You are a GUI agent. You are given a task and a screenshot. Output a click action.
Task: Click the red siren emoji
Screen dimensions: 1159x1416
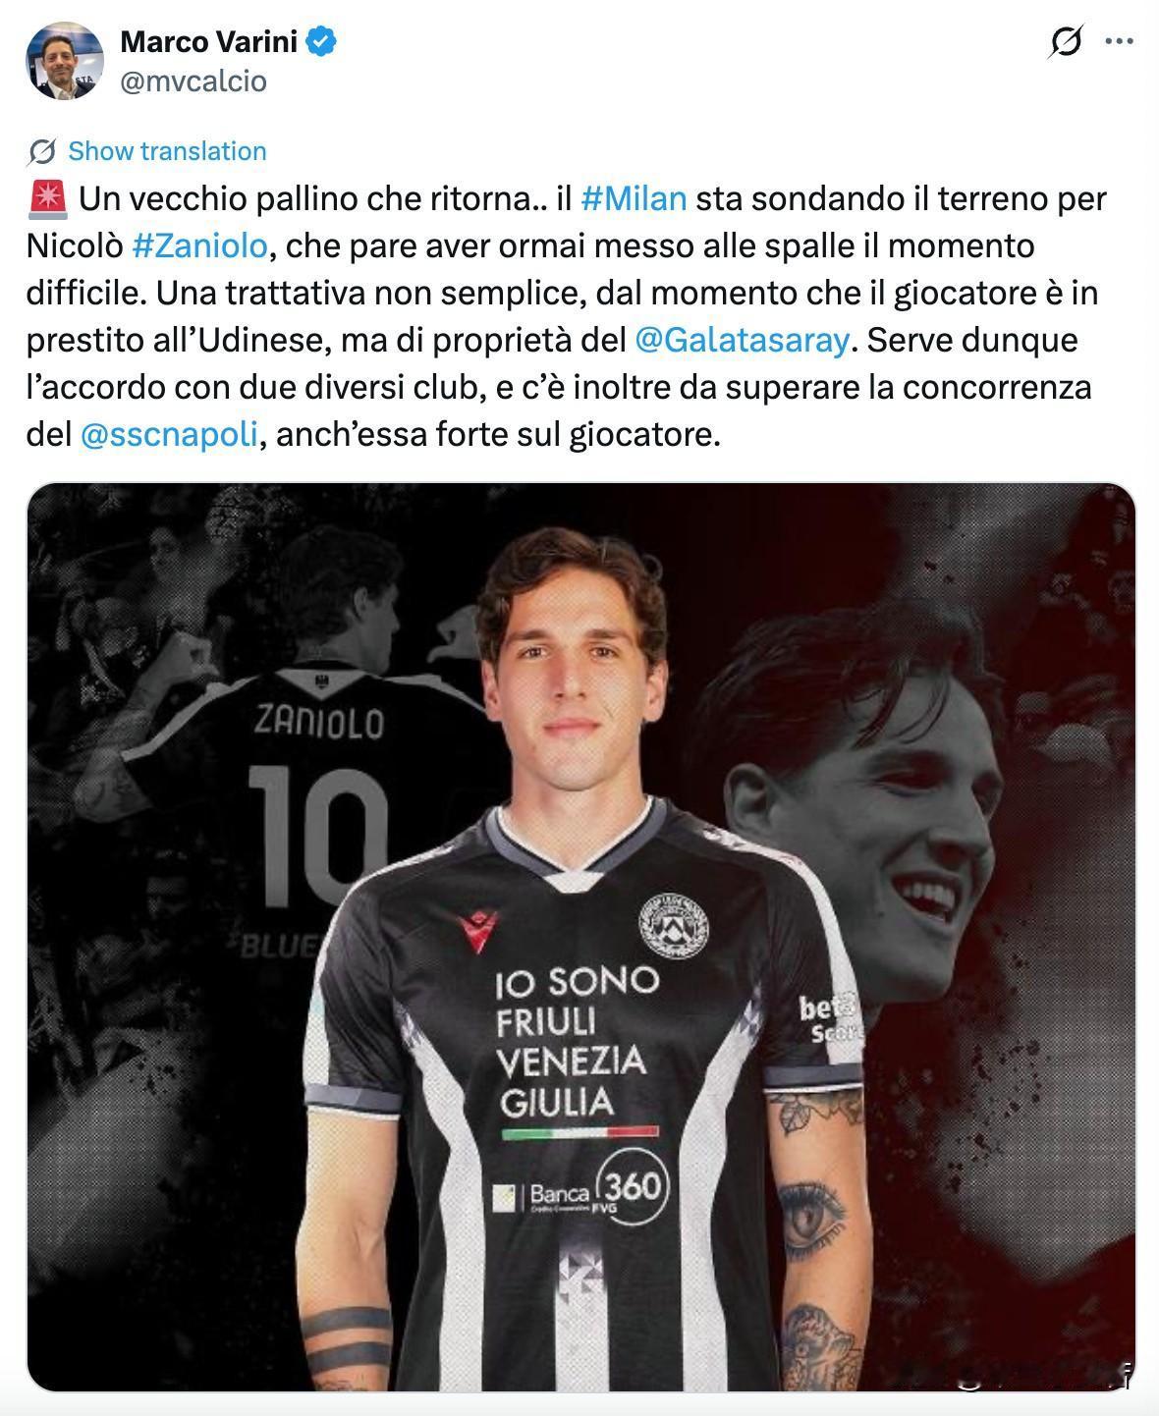pyautogui.click(x=48, y=198)
